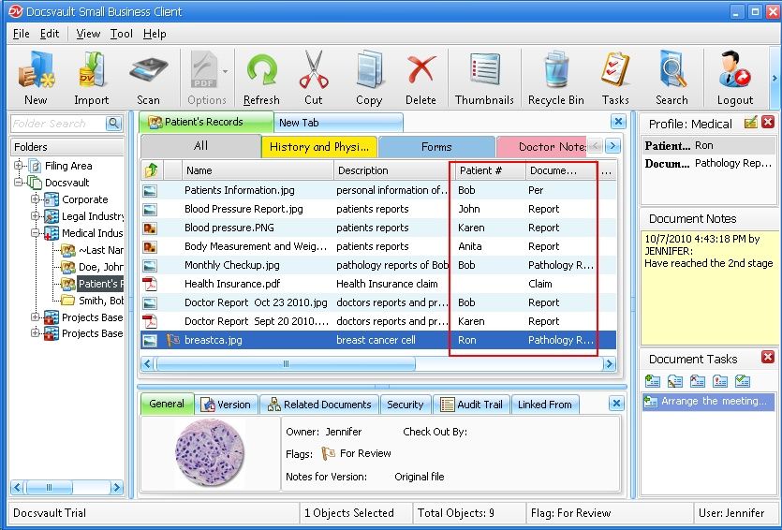Click the file list scroll right arrow
The width and height of the screenshot is (782, 530).
(609, 364)
